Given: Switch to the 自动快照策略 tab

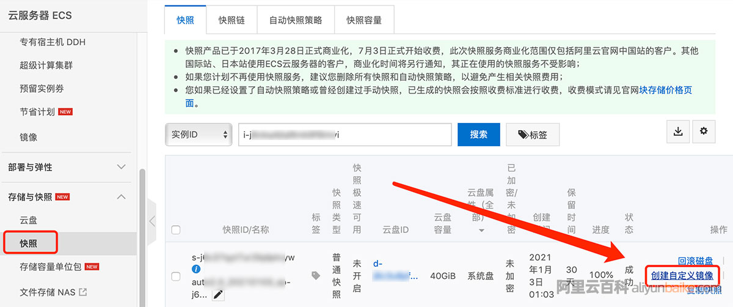Looking at the screenshot, I should point(296,20).
